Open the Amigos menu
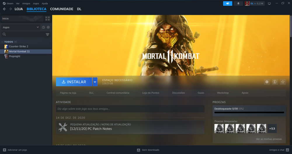The image size is (292, 154). pyautogui.click(x=26, y=3)
